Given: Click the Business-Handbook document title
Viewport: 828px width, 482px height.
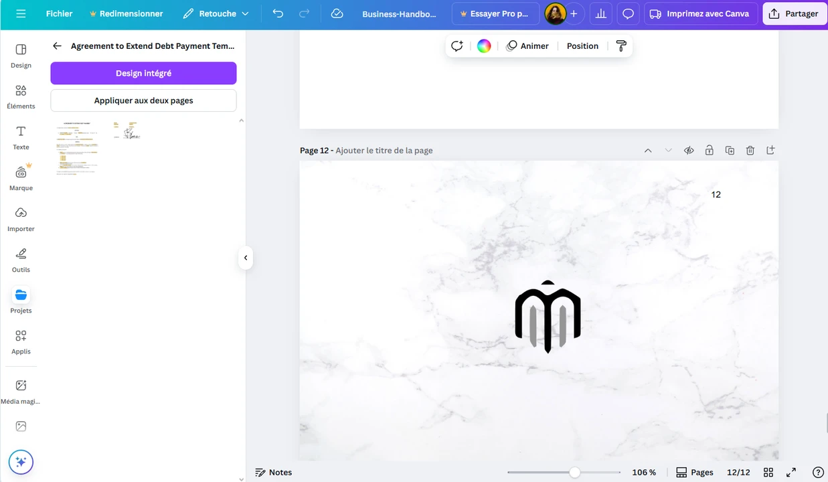Looking at the screenshot, I should pyautogui.click(x=399, y=14).
